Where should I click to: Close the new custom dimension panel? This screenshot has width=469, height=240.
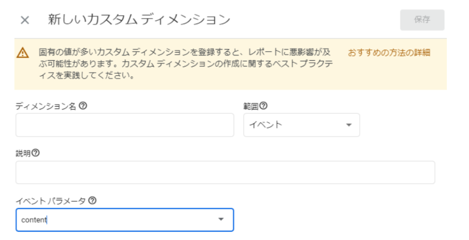tap(25, 20)
